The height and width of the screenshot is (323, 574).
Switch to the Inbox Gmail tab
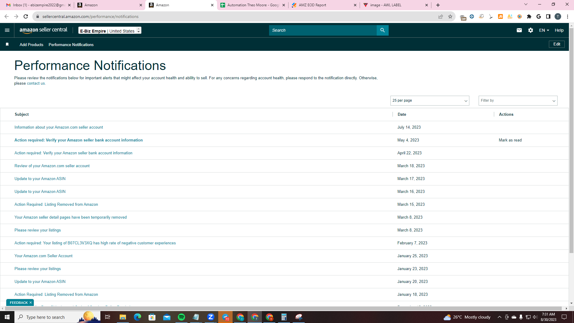pyautogui.click(x=39, y=5)
